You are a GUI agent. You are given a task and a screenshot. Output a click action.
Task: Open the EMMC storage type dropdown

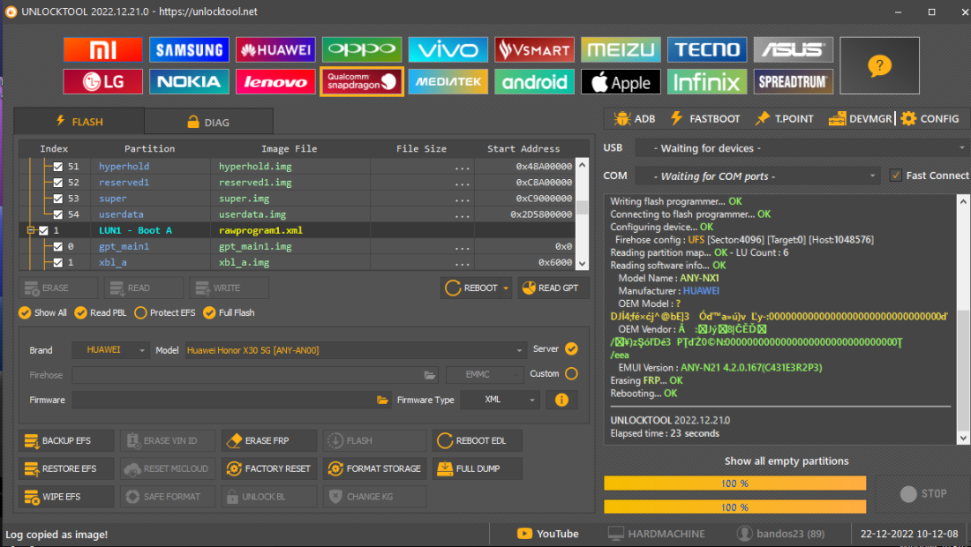point(485,375)
